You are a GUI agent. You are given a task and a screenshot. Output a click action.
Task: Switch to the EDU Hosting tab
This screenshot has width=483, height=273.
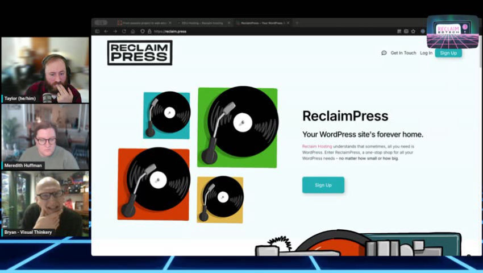click(204, 23)
